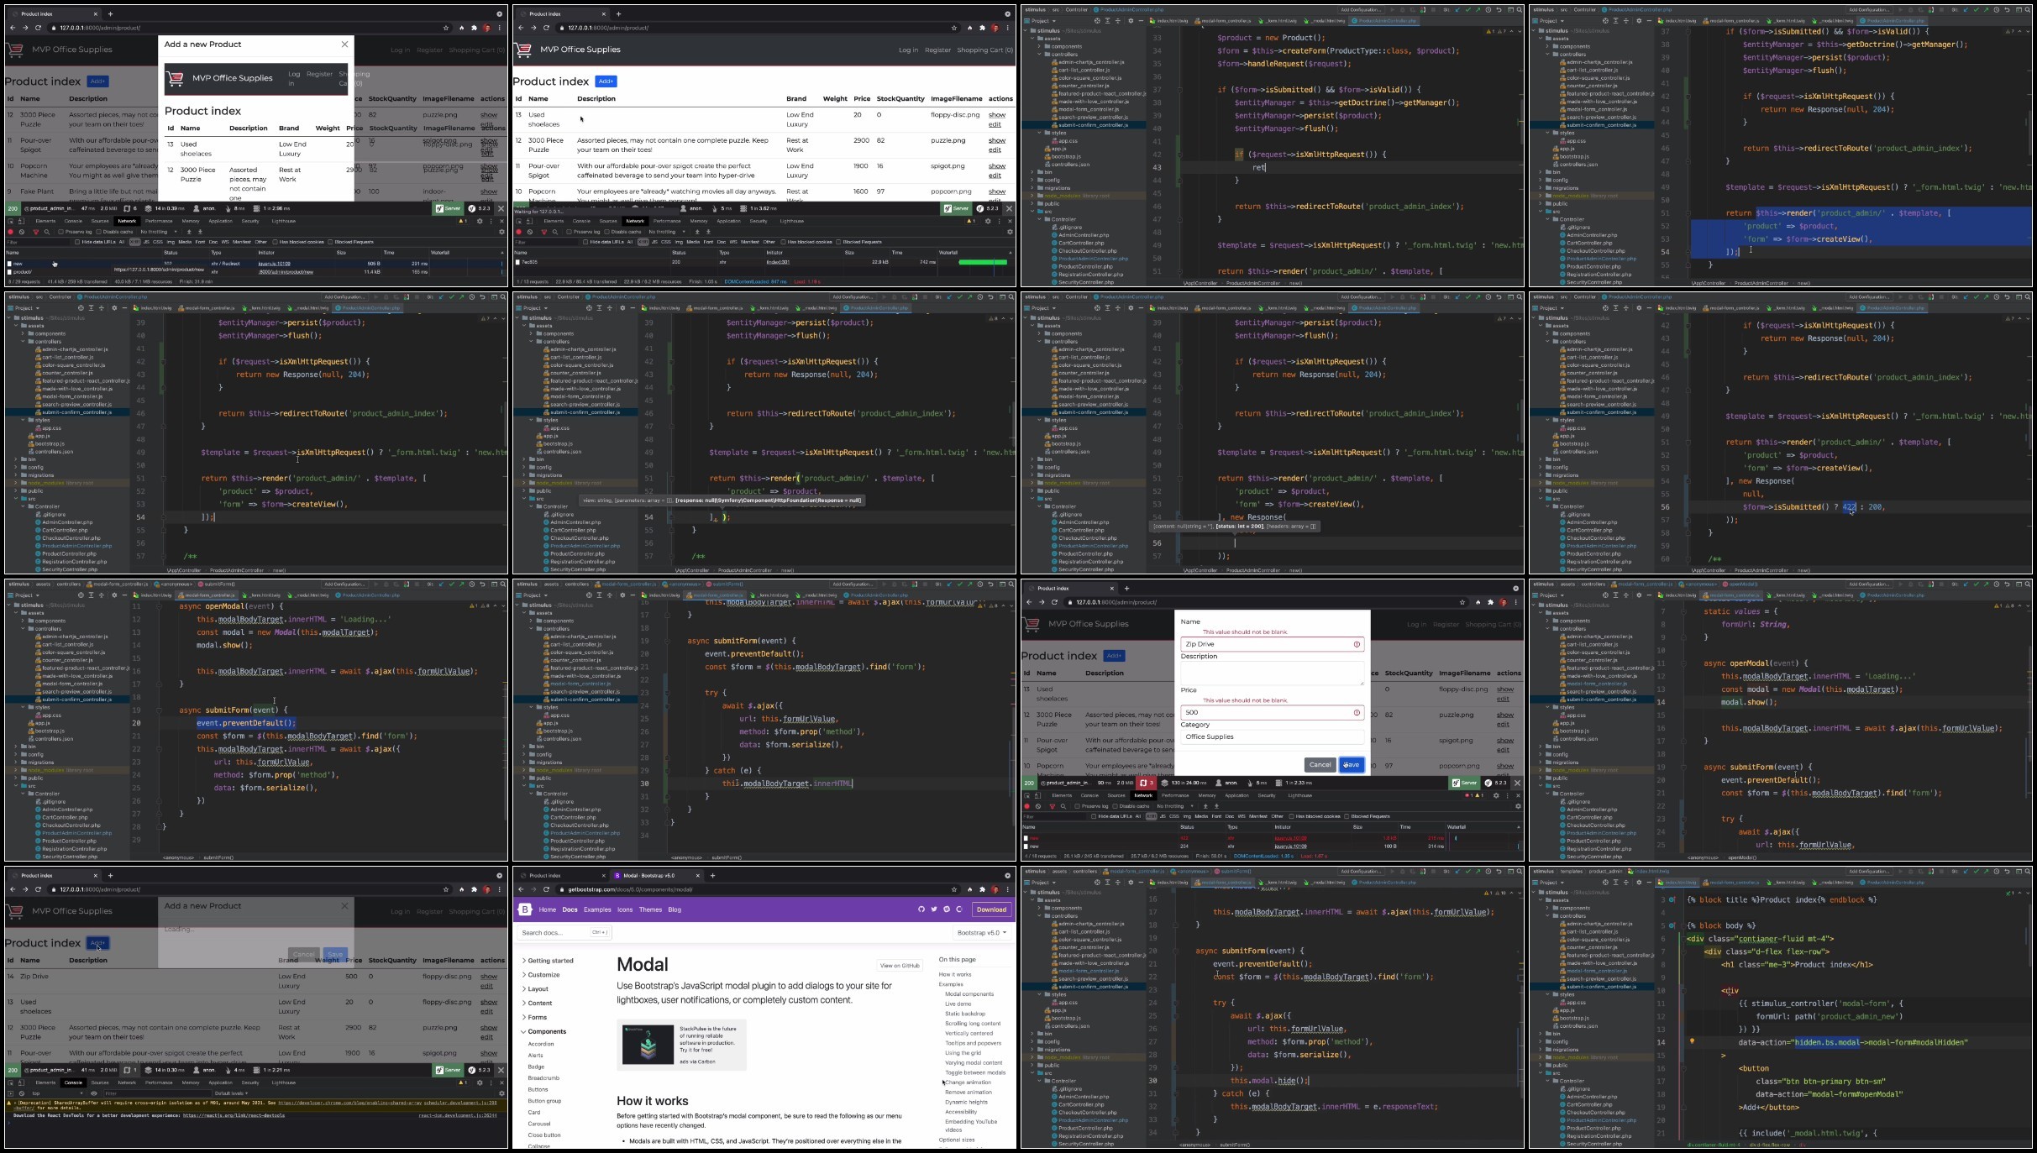Click the search magnifier icon in the Zip Drive frame's DevTools
This screenshot has height=1153, width=2037.
(1063, 806)
